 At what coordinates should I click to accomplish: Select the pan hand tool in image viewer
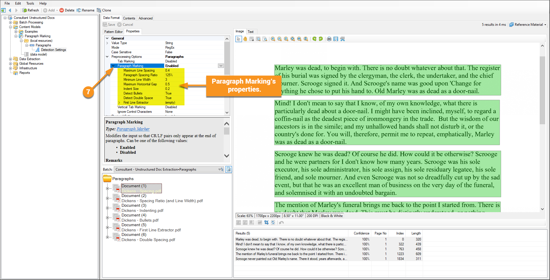pos(245,39)
